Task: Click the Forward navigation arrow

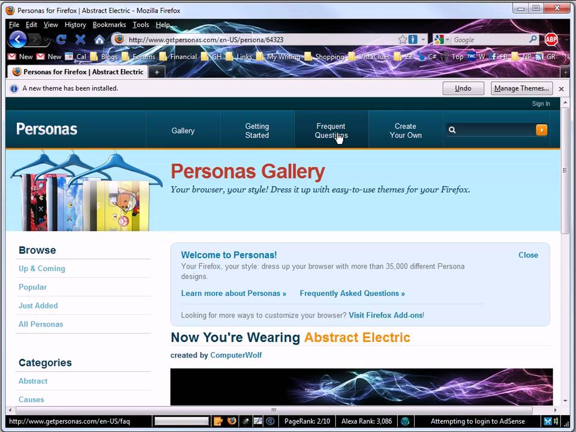Action: [35, 40]
